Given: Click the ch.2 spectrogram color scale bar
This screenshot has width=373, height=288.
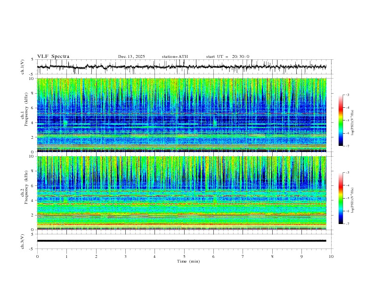Looking at the screenshot, I should click(x=341, y=198).
